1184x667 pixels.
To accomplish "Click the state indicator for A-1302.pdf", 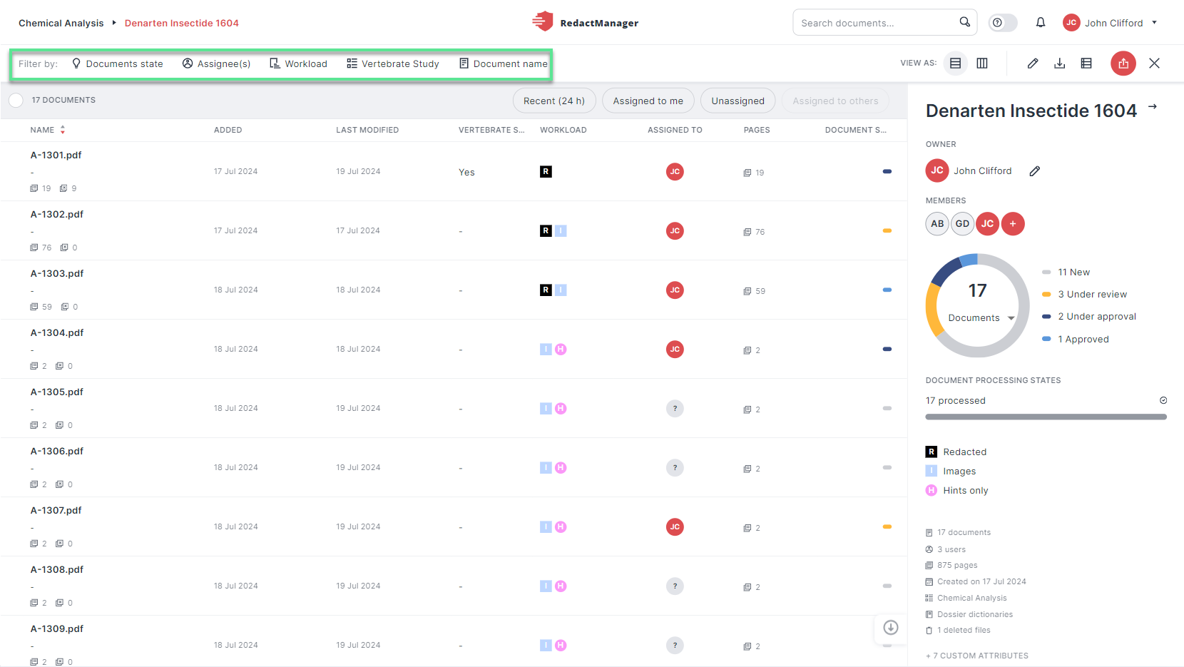I will (887, 230).
